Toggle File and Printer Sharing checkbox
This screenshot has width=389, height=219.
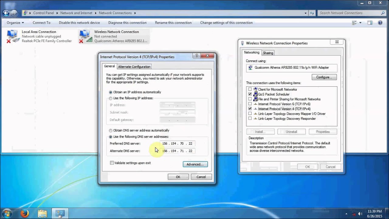250,99
